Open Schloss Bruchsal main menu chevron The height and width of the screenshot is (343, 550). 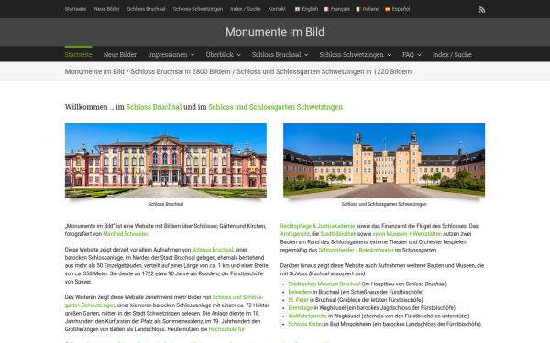click(x=306, y=55)
